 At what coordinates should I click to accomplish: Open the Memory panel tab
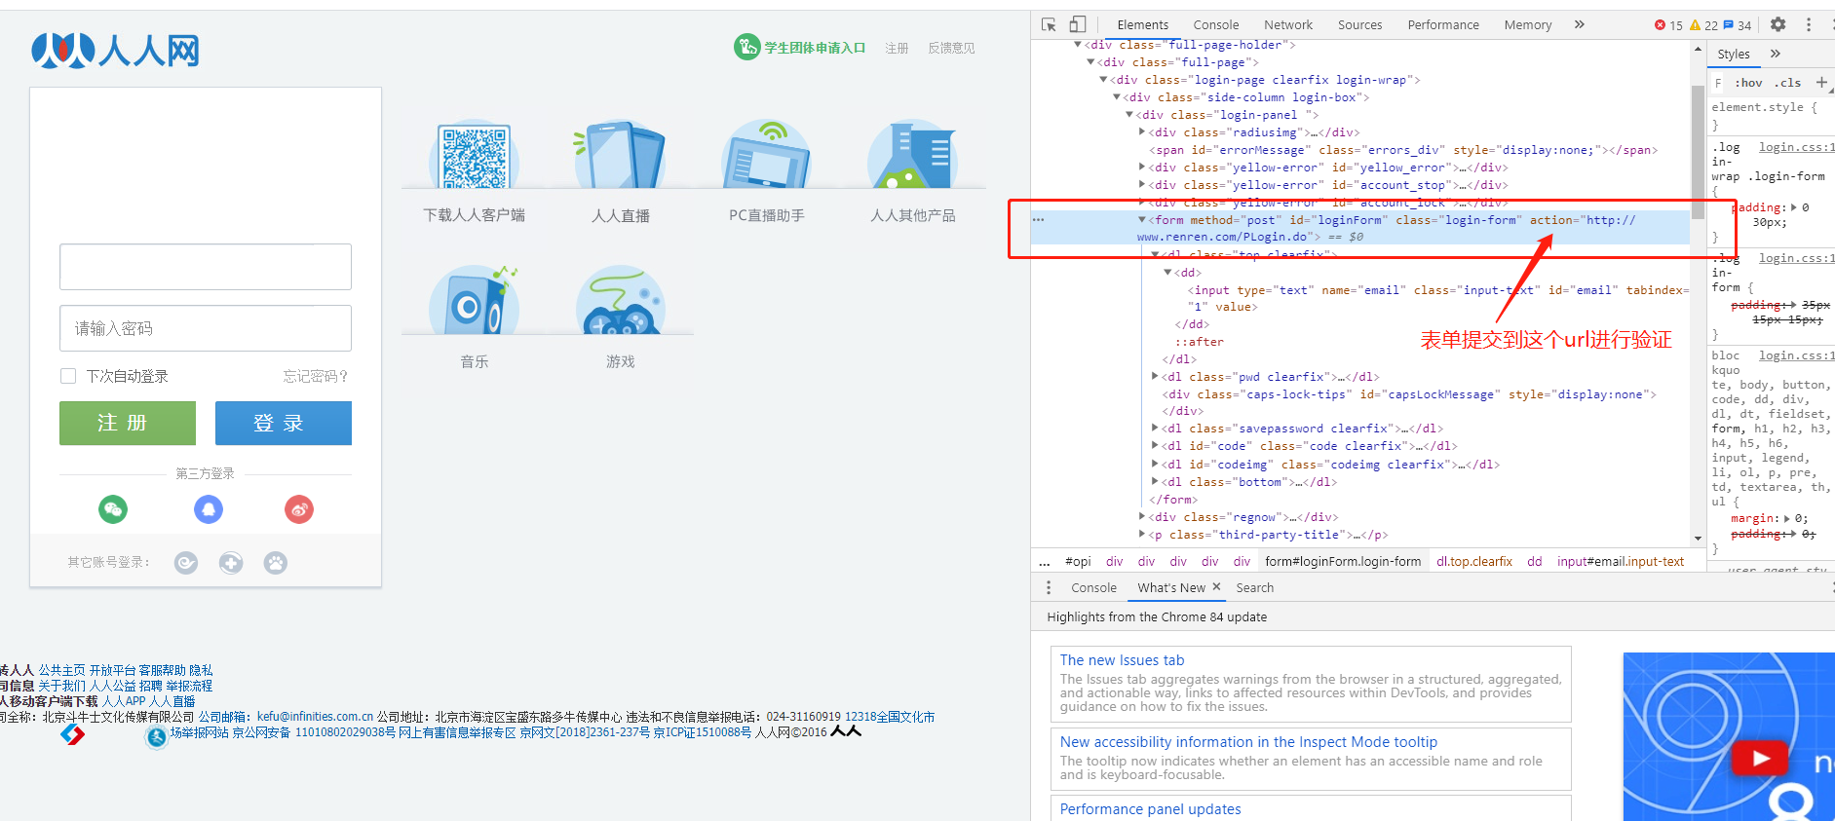coord(1528,25)
